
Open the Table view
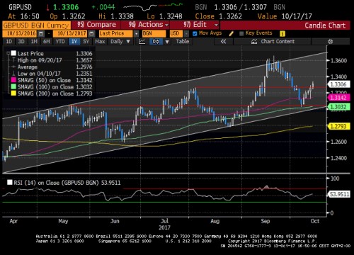click(183, 42)
